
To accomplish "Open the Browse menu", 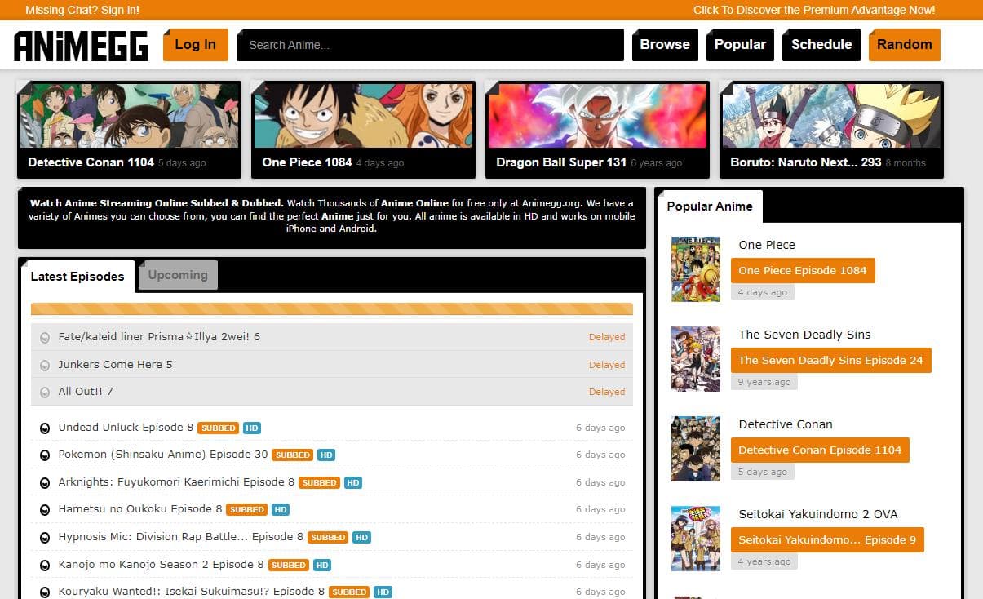I will (x=665, y=45).
